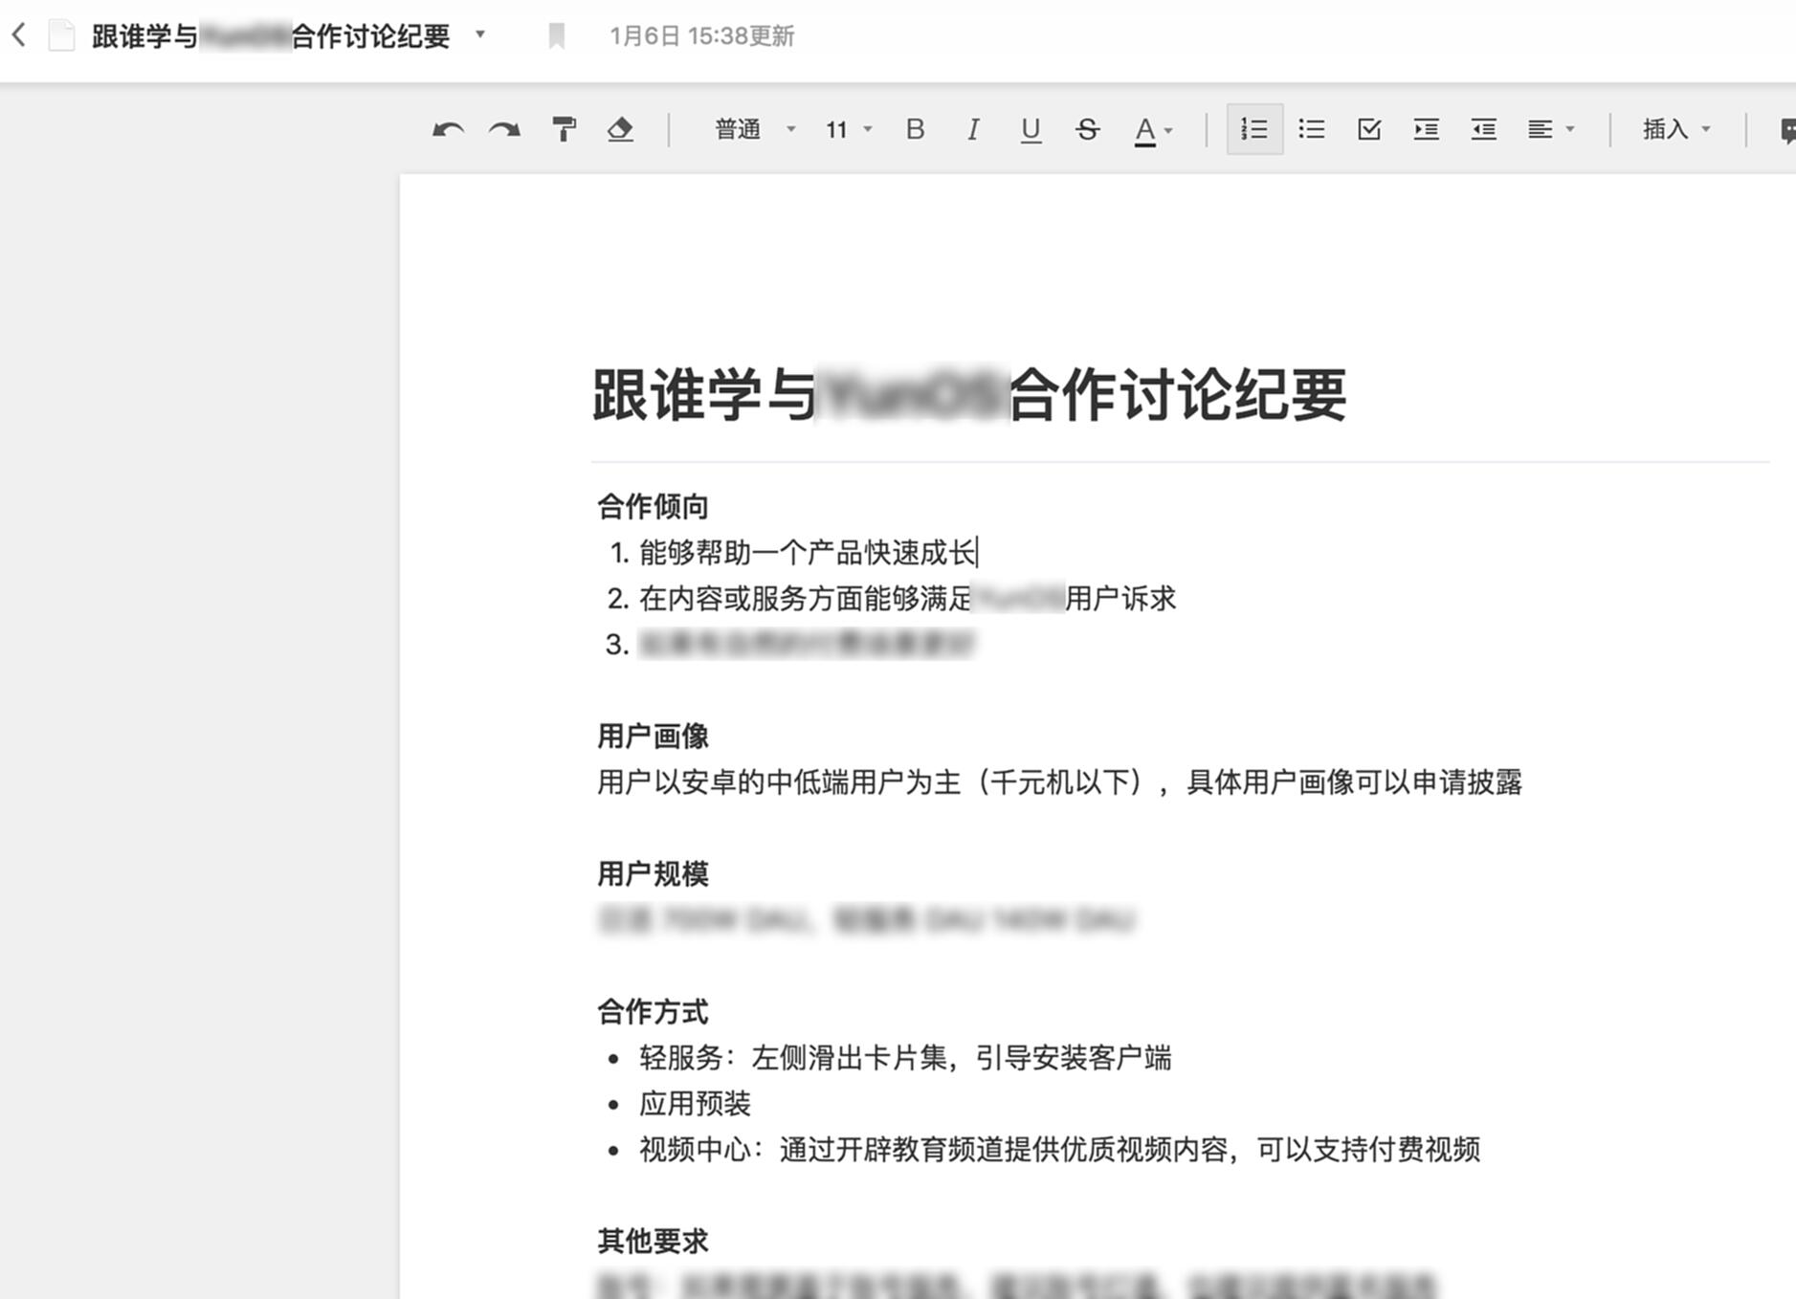The image size is (1796, 1299).
Task: Toggle italic formatting
Action: point(972,129)
